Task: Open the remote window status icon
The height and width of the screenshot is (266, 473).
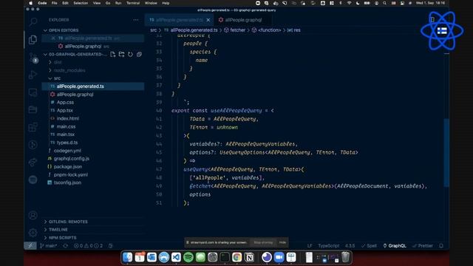Action: point(30,246)
